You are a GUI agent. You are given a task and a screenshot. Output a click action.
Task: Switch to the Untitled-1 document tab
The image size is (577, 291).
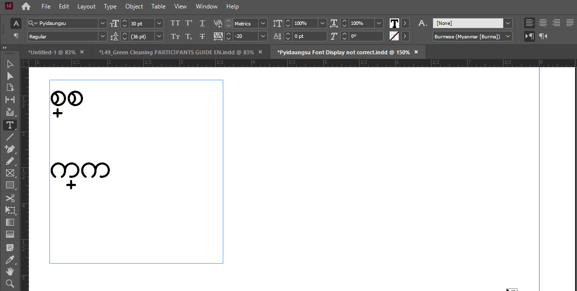tap(52, 52)
